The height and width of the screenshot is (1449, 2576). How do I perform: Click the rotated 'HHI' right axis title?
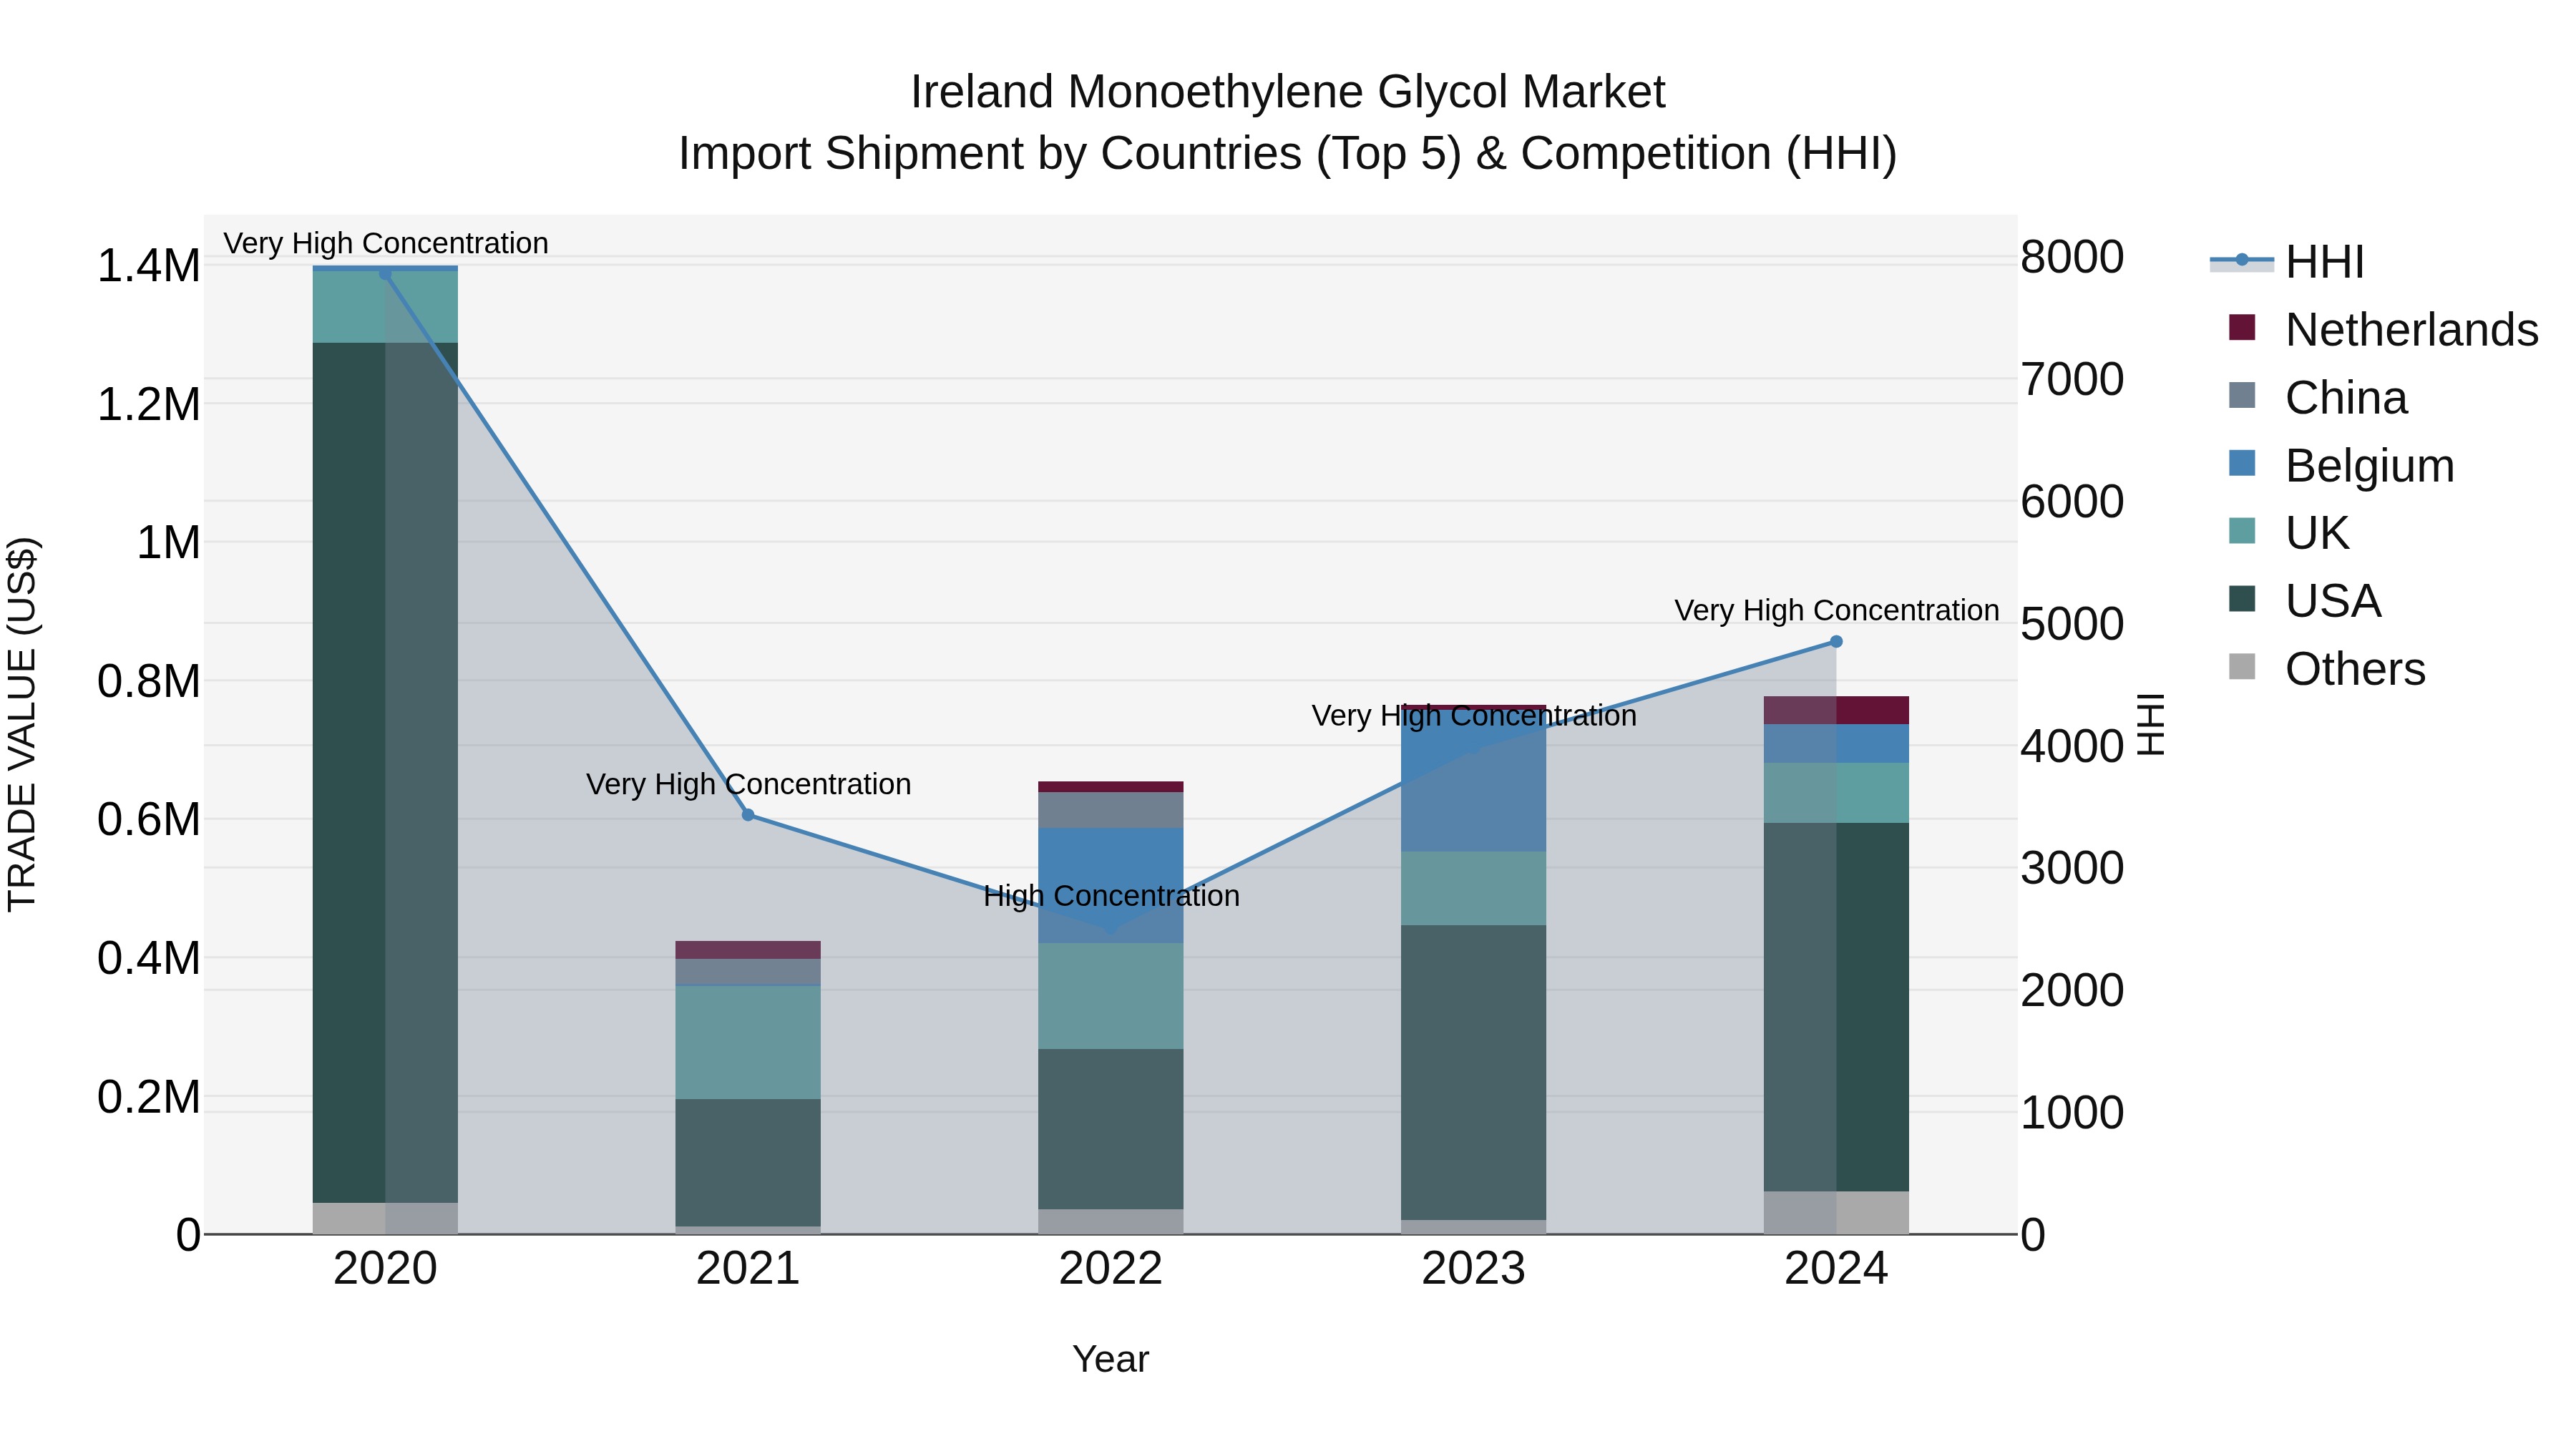(2150, 724)
